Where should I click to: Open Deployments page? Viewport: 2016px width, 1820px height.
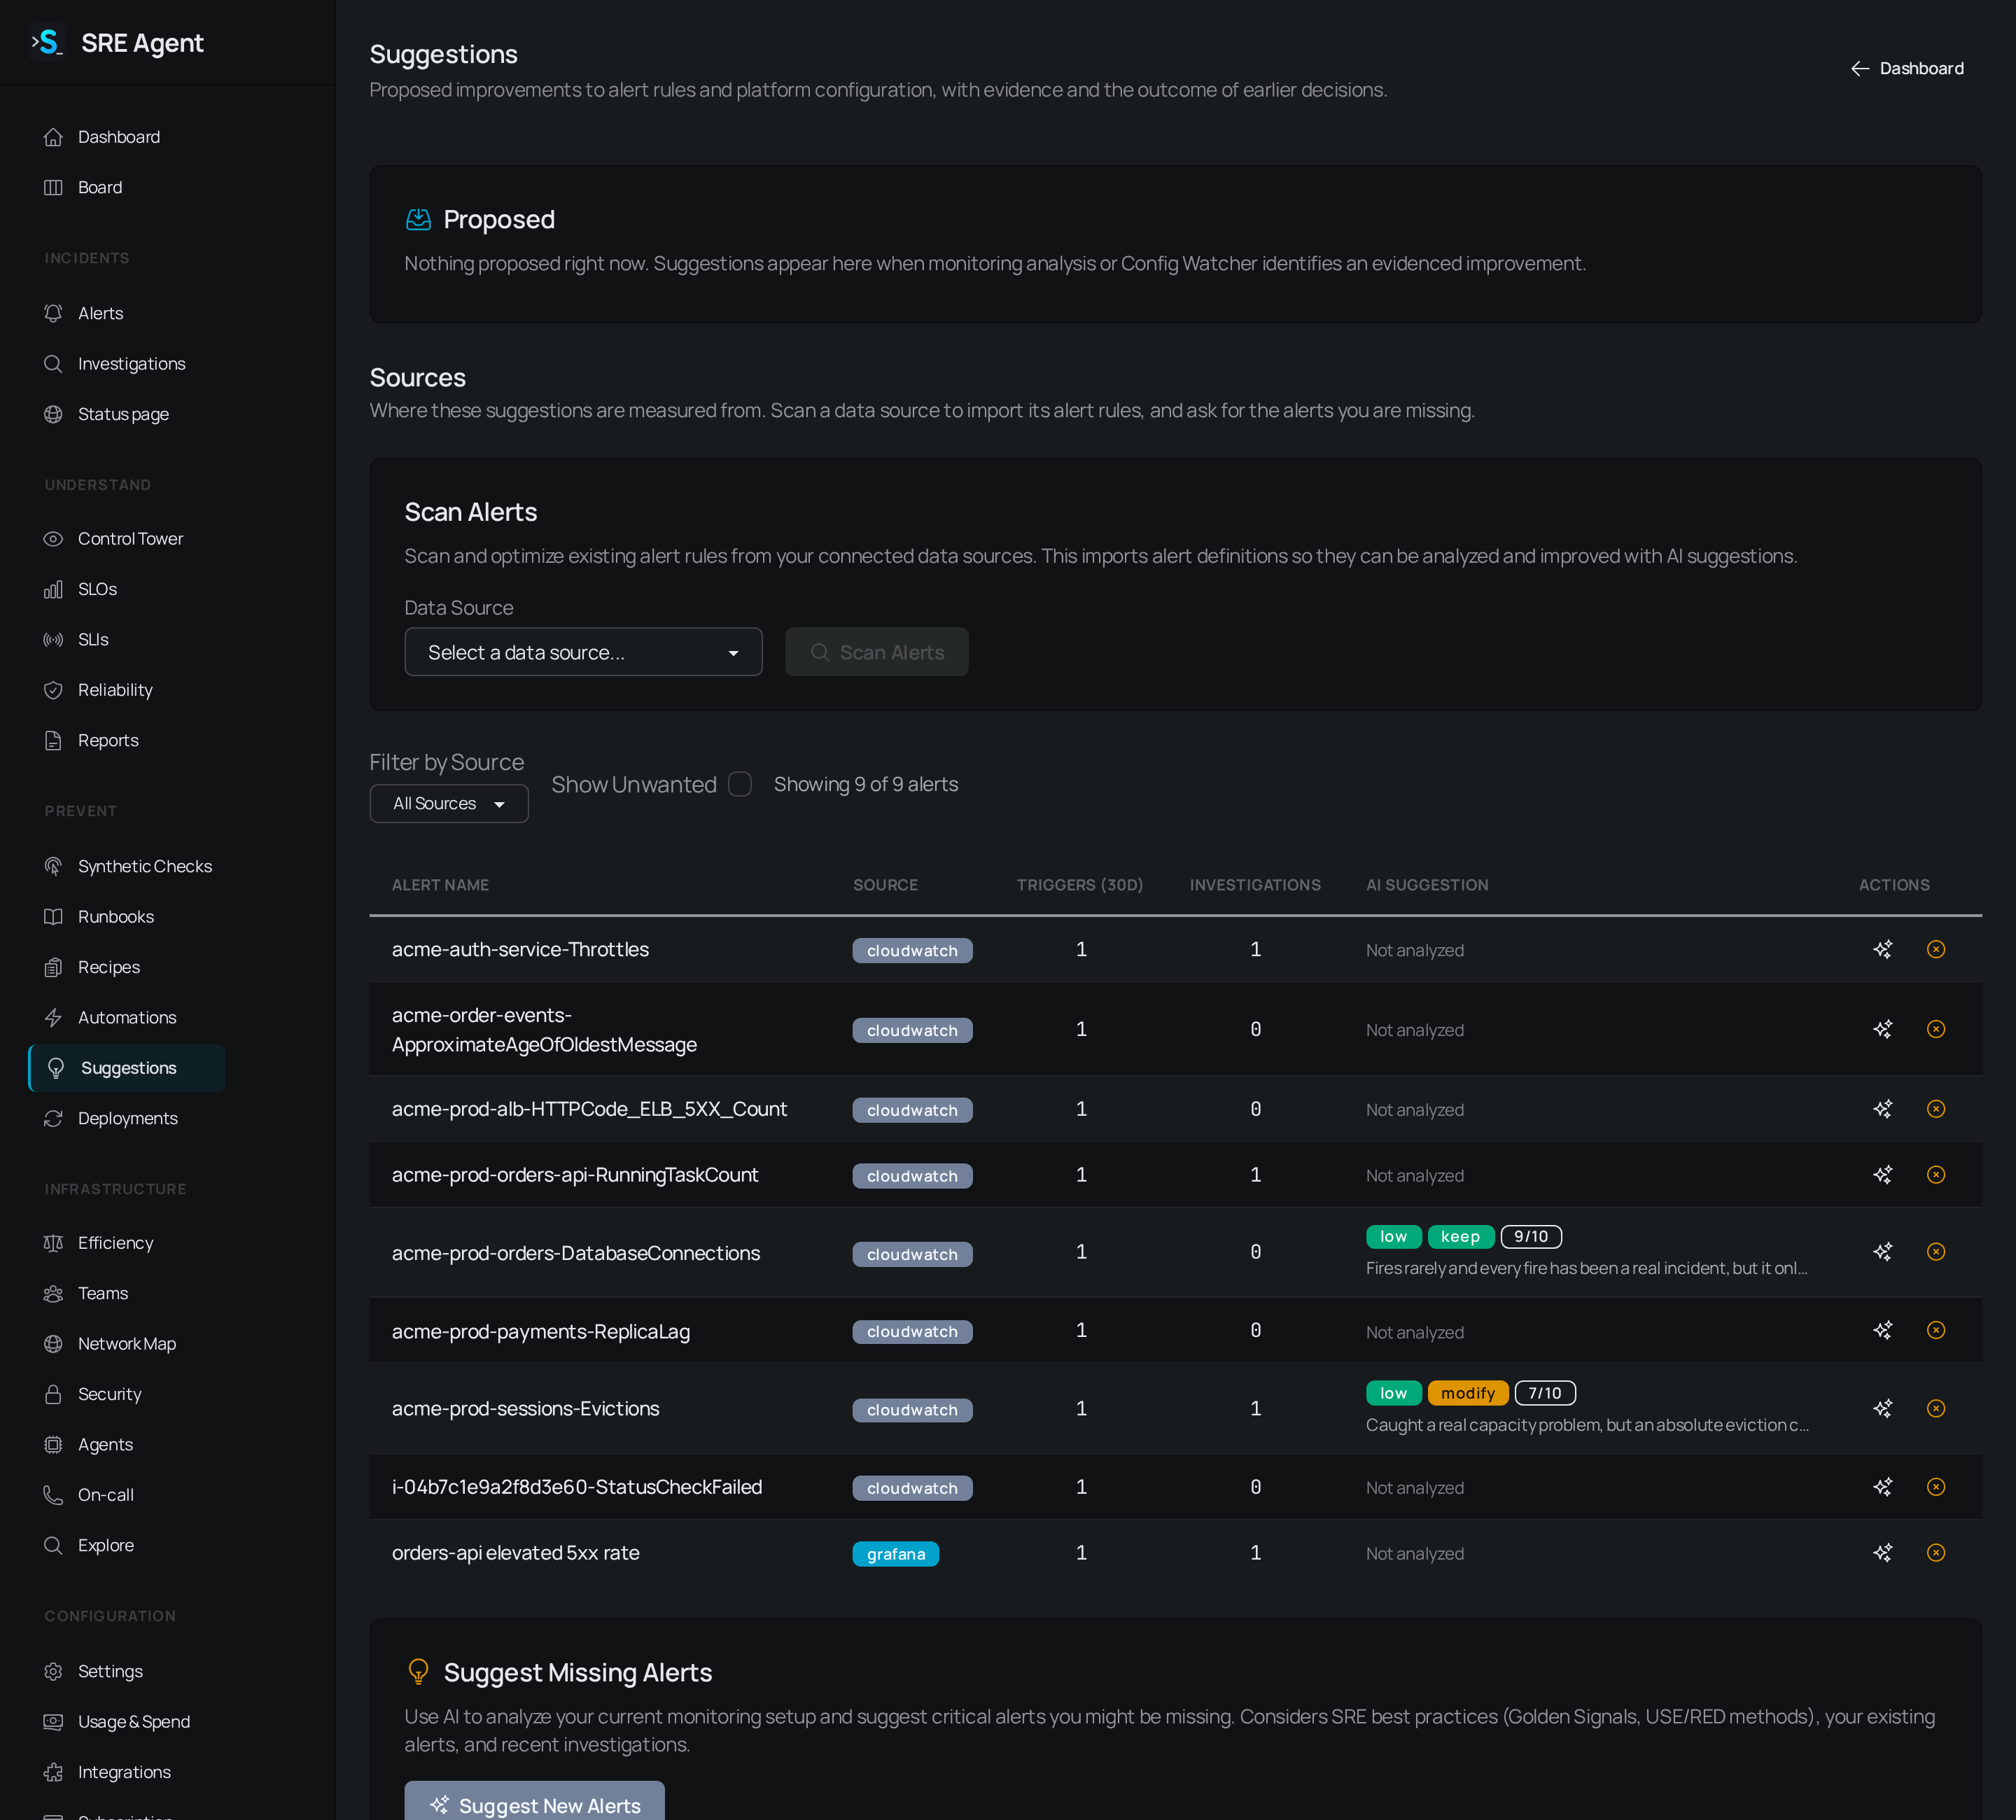click(x=128, y=1118)
